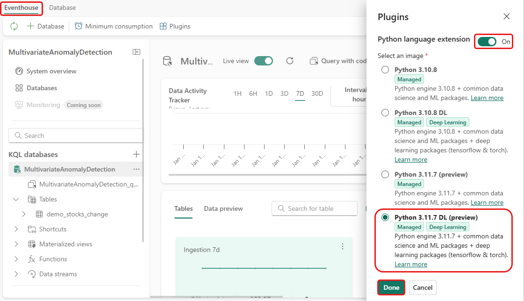The width and height of the screenshot is (524, 301).
Task: Collapse the left navigation pane
Action: [x=136, y=52]
